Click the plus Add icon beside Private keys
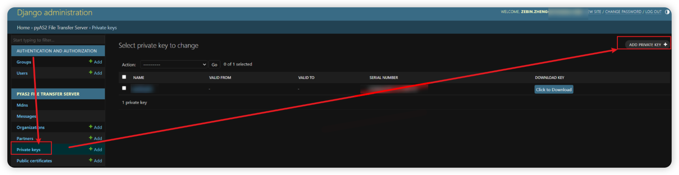 tap(91, 149)
